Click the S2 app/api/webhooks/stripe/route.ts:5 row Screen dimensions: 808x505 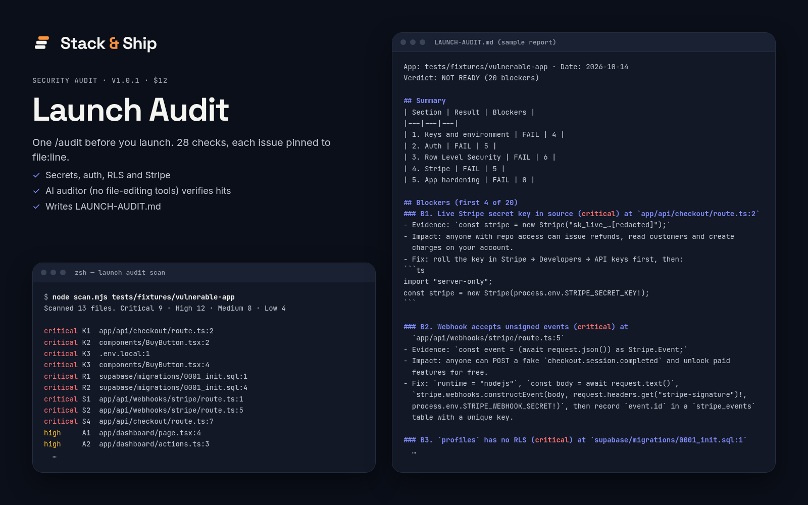coord(143,410)
